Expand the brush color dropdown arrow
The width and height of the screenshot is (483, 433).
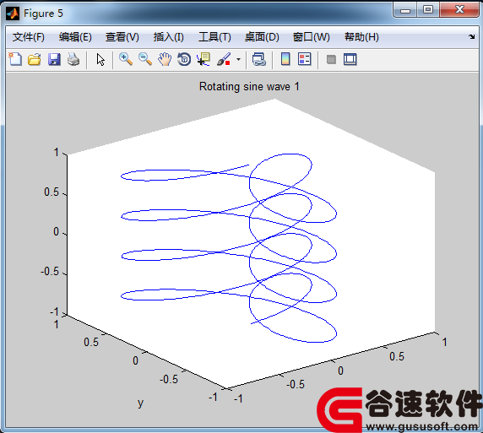pos(238,59)
